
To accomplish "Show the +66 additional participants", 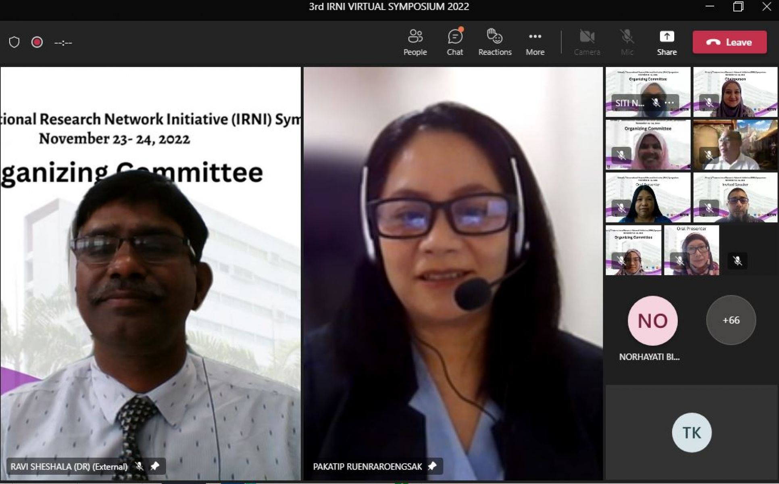I will click(x=731, y=320).
